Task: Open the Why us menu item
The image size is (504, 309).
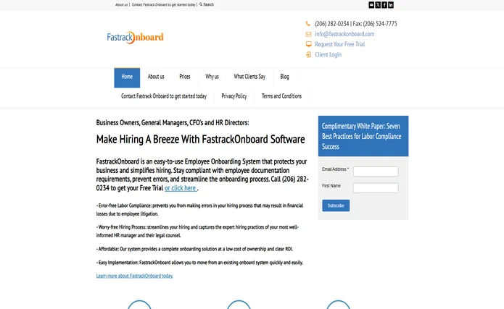Action: 212,77
